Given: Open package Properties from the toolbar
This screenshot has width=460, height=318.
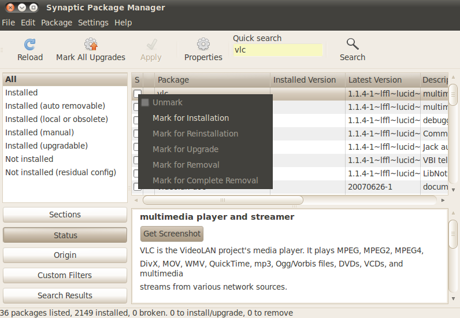Looking at the screenshot, I should (203, 45).
